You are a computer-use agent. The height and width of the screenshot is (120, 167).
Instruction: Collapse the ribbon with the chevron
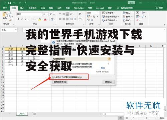164,24
